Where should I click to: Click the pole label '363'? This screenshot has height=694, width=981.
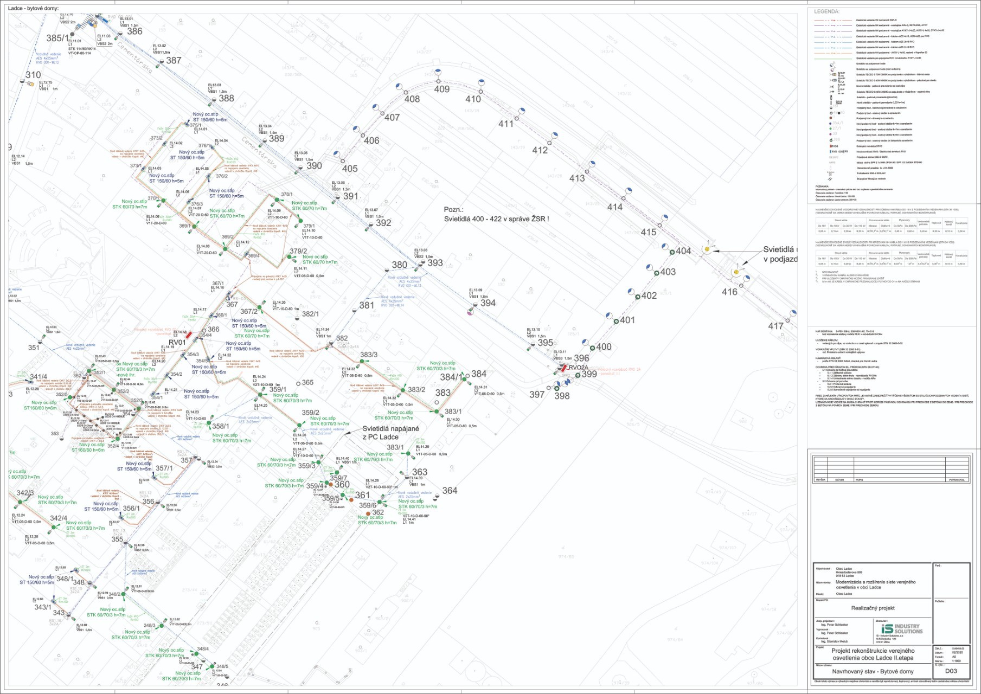click(x=420, y=472)
